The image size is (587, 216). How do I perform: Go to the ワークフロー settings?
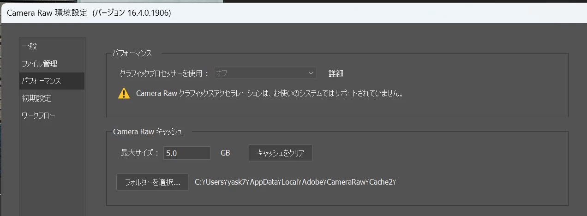coord(52,115)
